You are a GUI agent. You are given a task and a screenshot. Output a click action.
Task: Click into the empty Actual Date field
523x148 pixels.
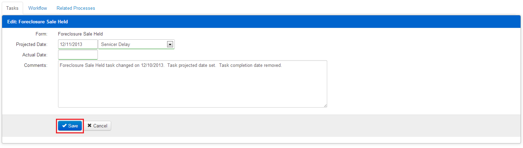pos(78,55)
